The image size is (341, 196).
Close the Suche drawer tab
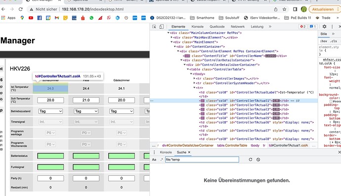coord(189,152)
